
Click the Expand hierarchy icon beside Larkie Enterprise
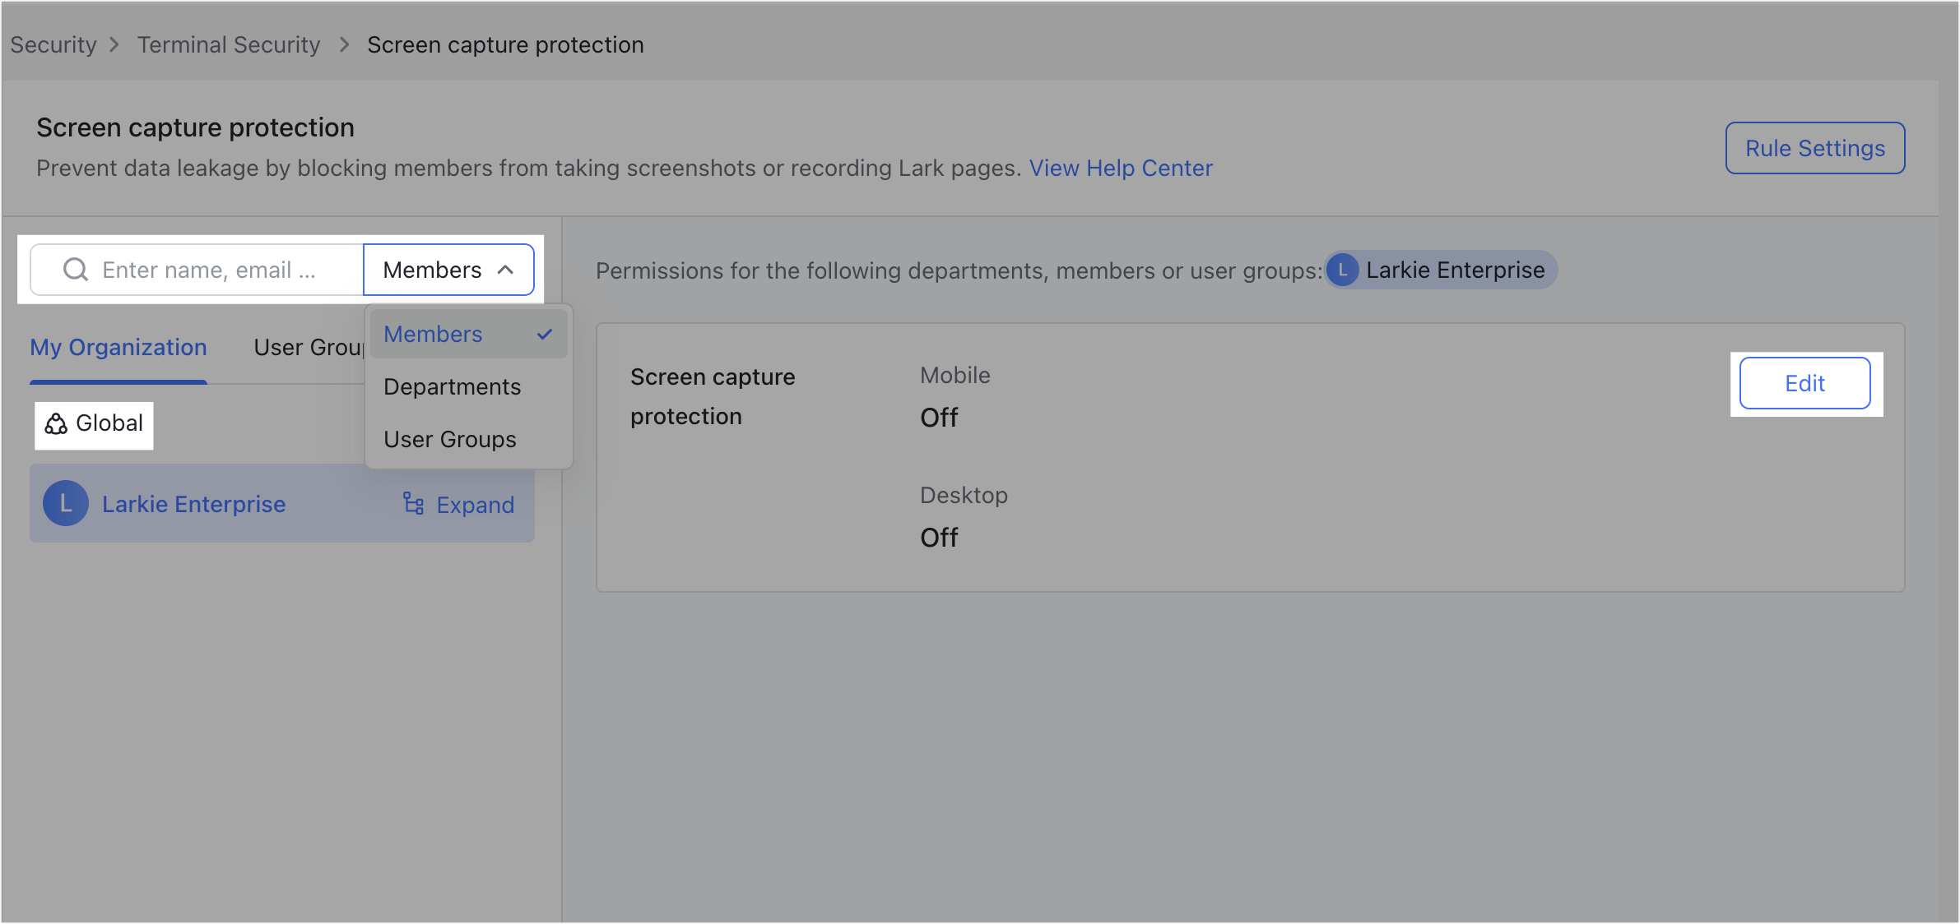[x=413, y=504]
